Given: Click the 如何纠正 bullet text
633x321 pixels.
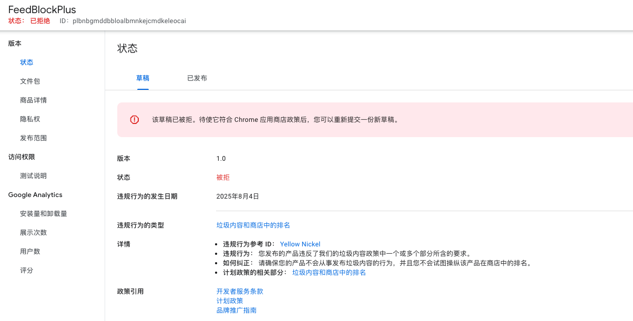Looking at the screenshot, I should [x=377, y=263].
